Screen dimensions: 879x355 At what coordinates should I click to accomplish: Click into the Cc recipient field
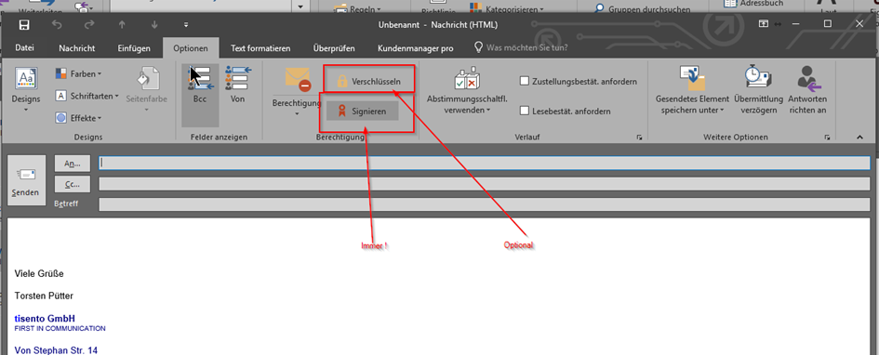coord(485,184)
